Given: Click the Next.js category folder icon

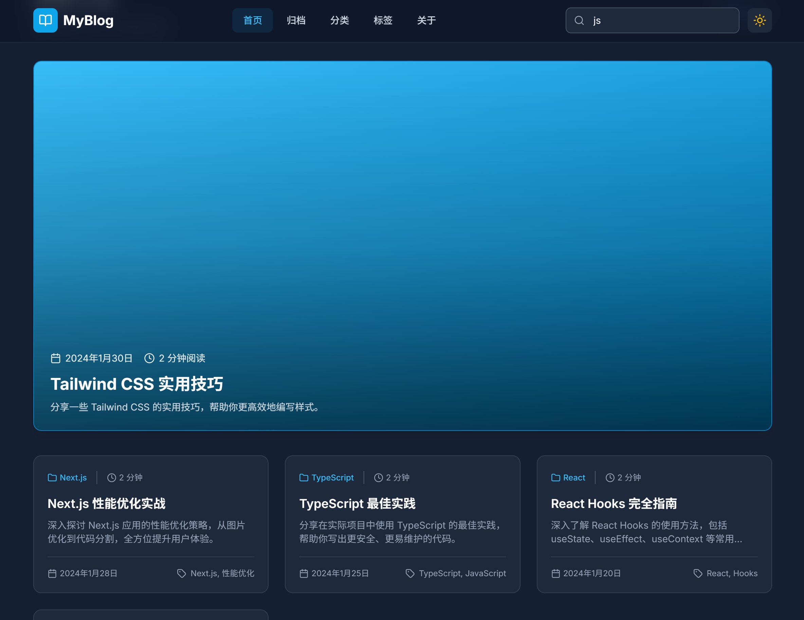Looking at the screenshot, I should pyautogui.click(x=52, y=477).
